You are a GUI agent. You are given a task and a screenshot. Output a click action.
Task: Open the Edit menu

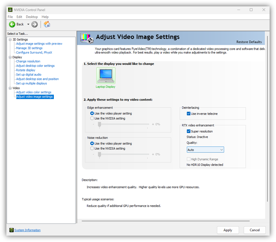19,17
